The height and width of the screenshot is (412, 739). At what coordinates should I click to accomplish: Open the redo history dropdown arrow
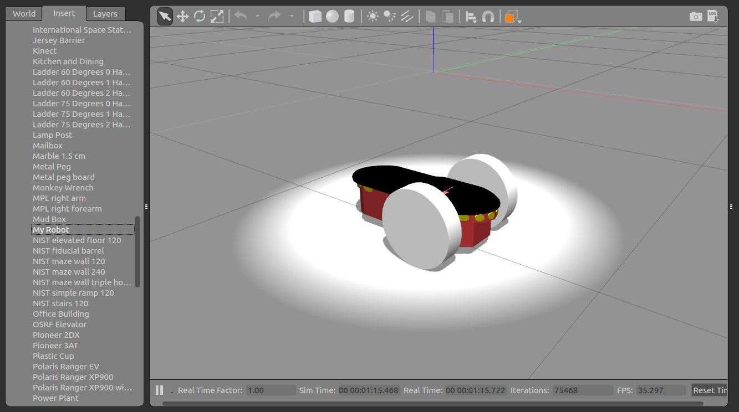[292, 17]
